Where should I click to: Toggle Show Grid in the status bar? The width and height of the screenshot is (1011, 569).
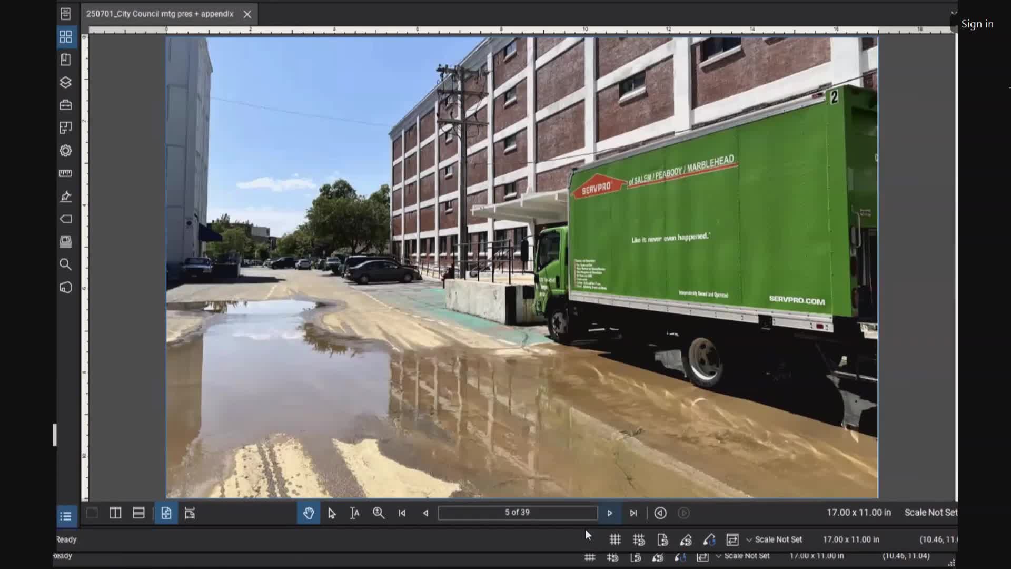[615, 540]
